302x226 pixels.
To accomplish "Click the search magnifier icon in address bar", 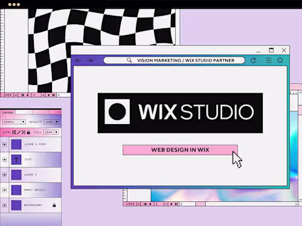I will click(129, 60).
